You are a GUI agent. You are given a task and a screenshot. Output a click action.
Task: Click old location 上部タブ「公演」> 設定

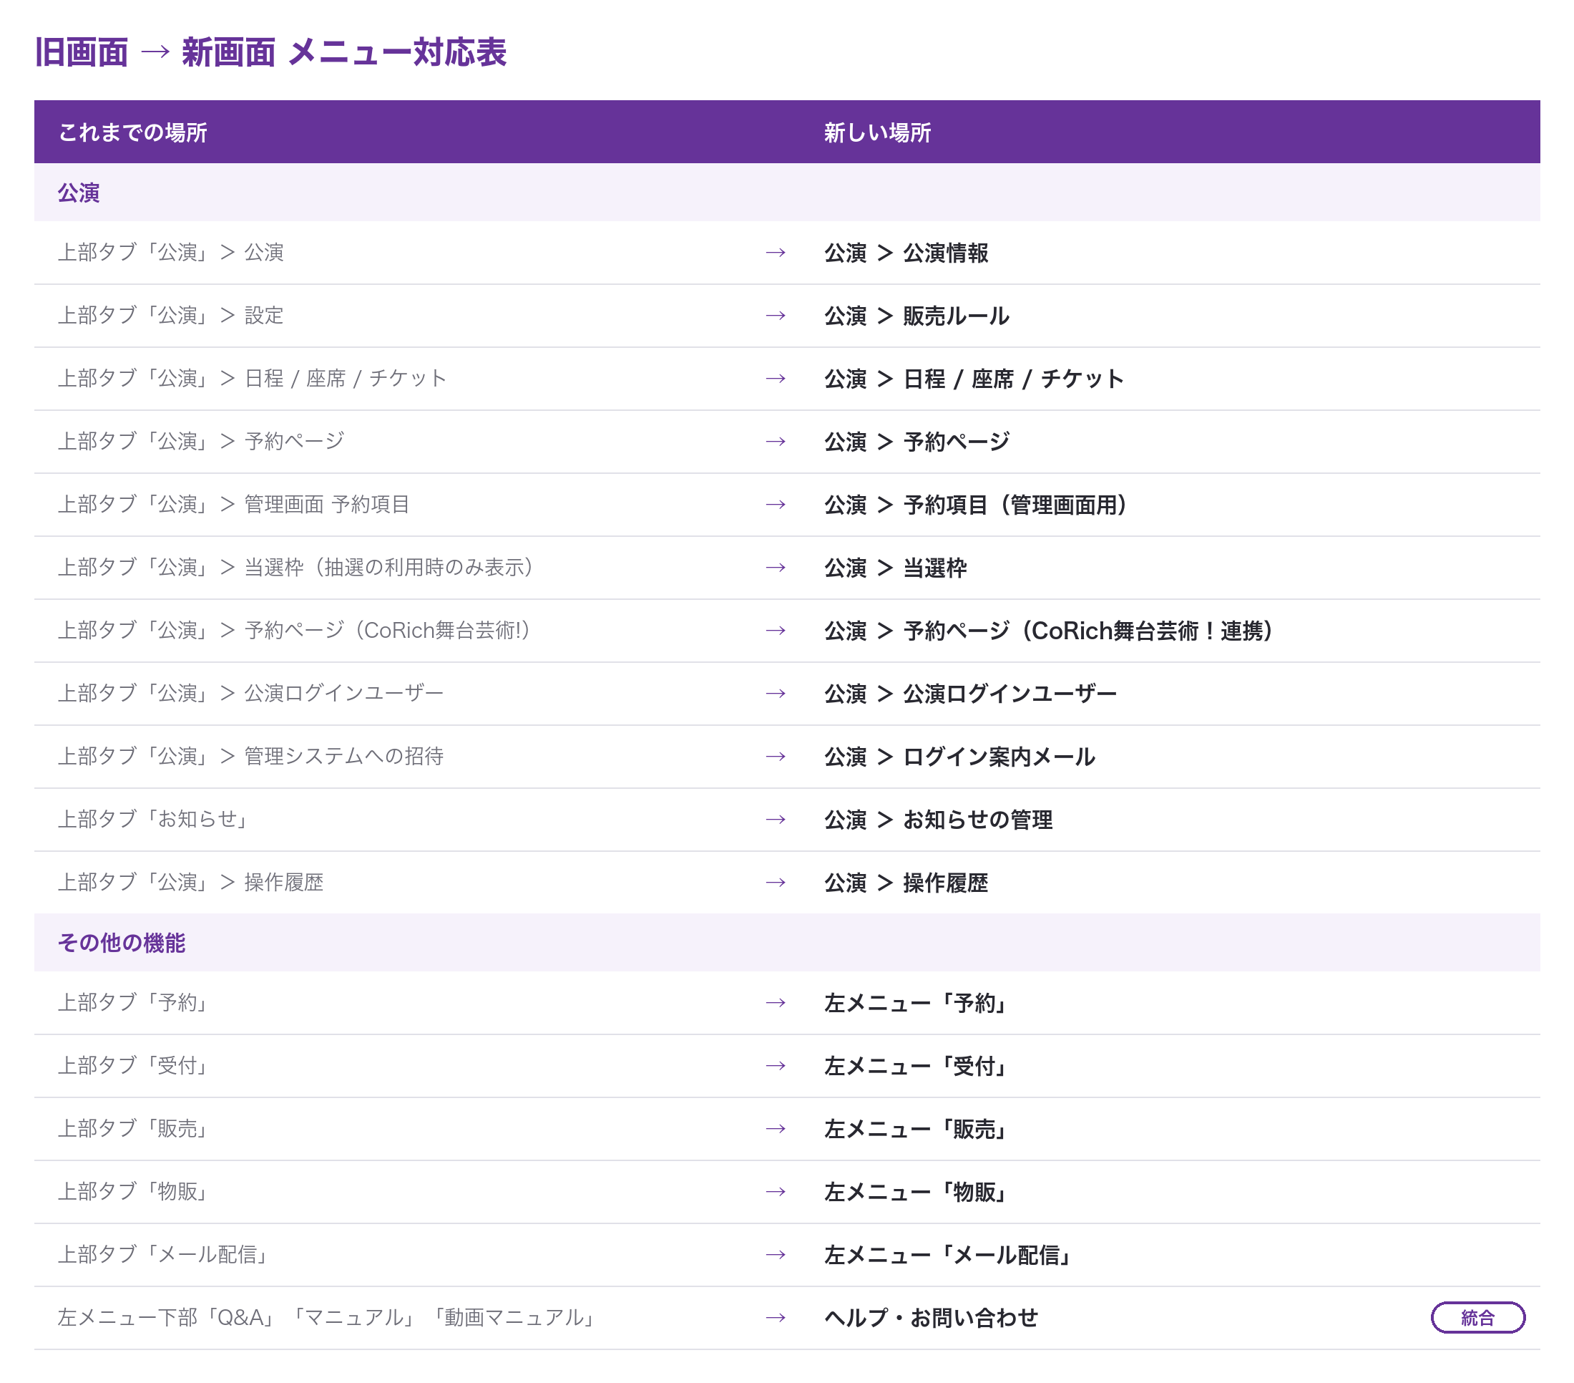[x=171, y=315]
